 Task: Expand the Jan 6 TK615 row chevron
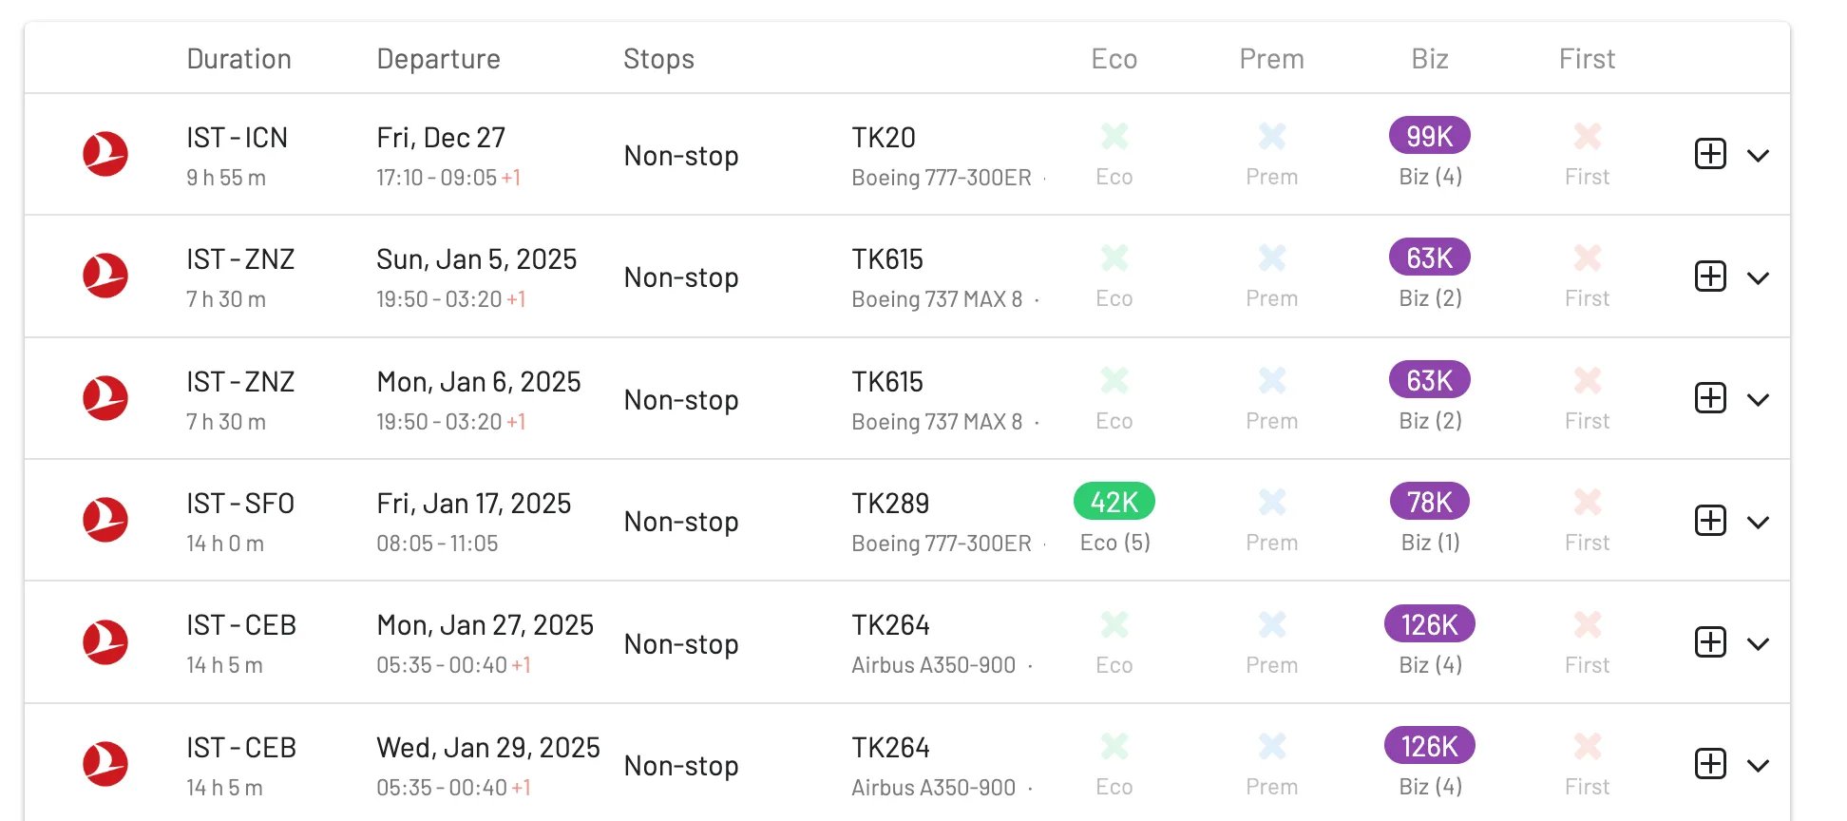pos(1758,400)
